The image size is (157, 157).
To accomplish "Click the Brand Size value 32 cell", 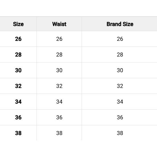I will pyautogui.click(x=120, y=86).
